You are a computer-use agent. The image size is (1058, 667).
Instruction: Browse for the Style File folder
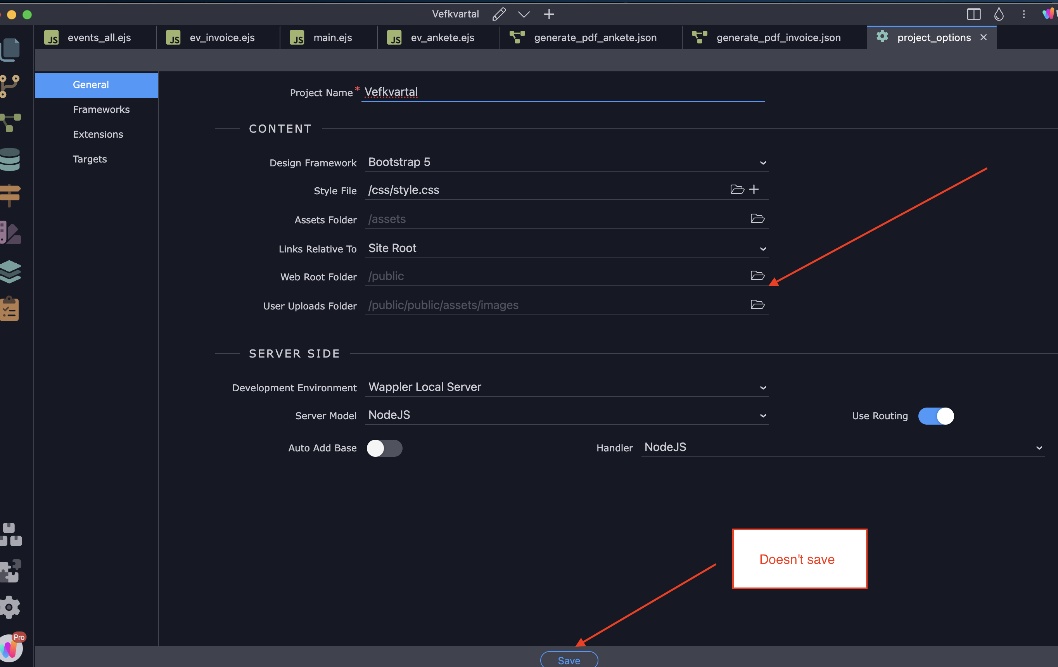coord(737,189)
